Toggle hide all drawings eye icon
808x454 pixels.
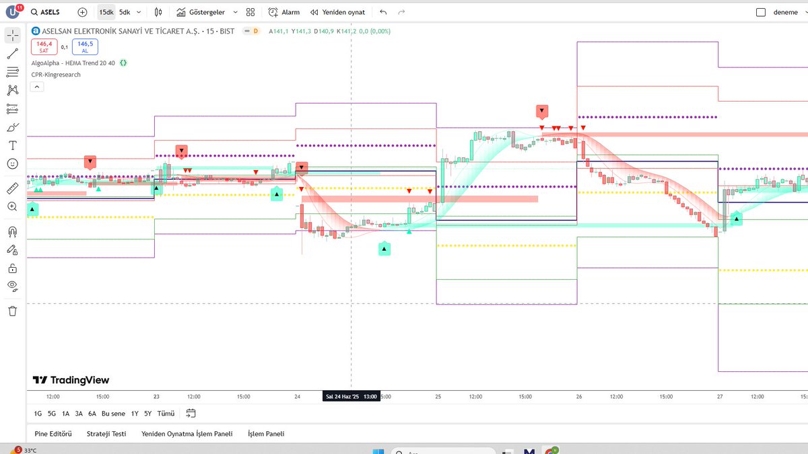(x=13, y=286)
